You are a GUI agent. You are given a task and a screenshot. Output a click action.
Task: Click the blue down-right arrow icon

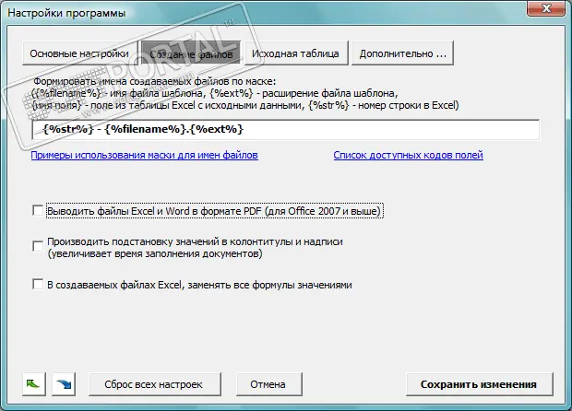[x=61, y=383]
